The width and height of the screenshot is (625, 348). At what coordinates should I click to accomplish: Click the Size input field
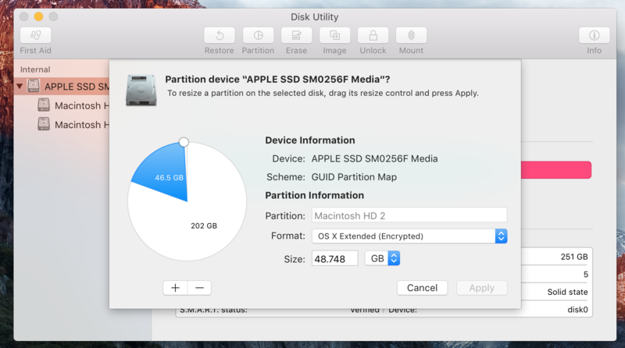pyautogui.click(x=335, y=259)
